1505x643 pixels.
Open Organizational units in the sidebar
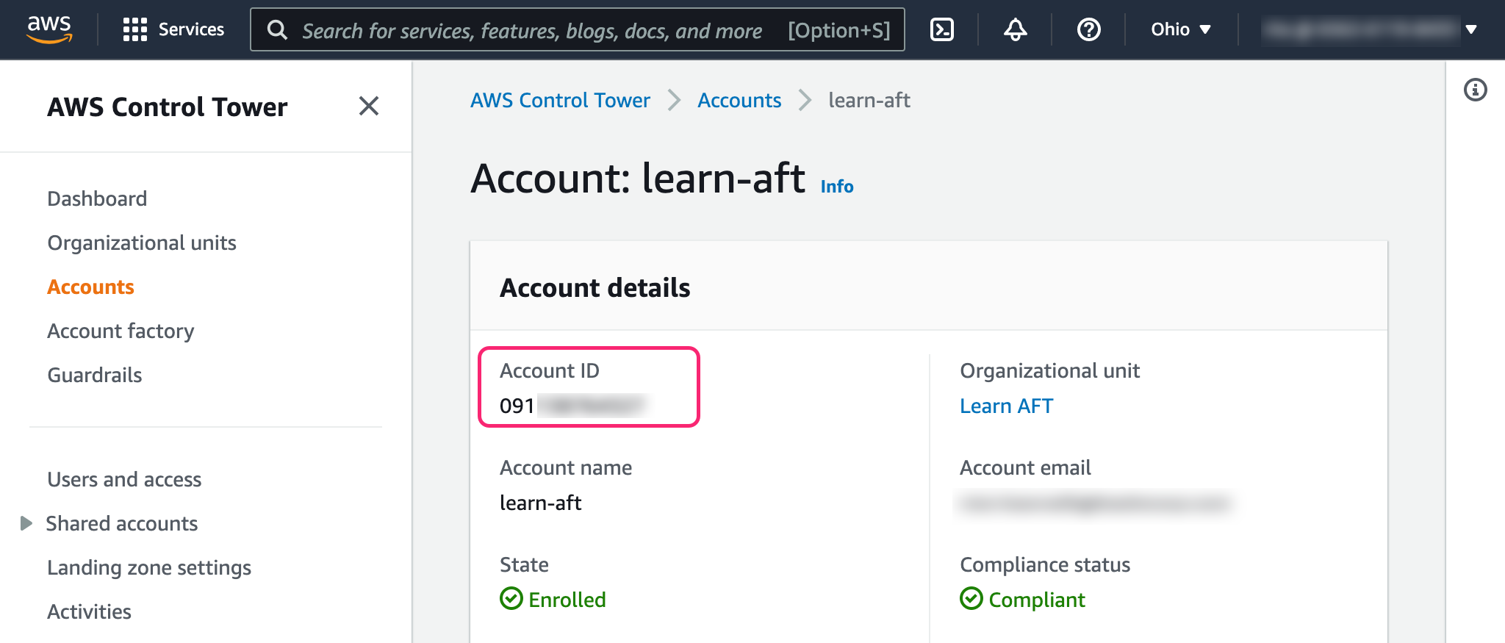point(142,243)
